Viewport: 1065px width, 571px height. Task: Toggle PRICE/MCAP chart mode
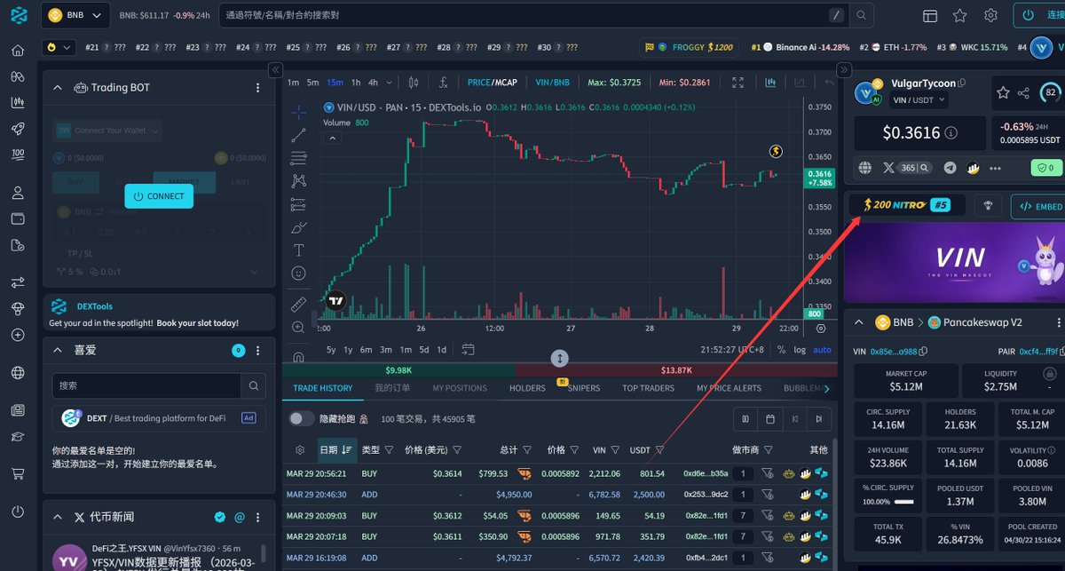492,83
